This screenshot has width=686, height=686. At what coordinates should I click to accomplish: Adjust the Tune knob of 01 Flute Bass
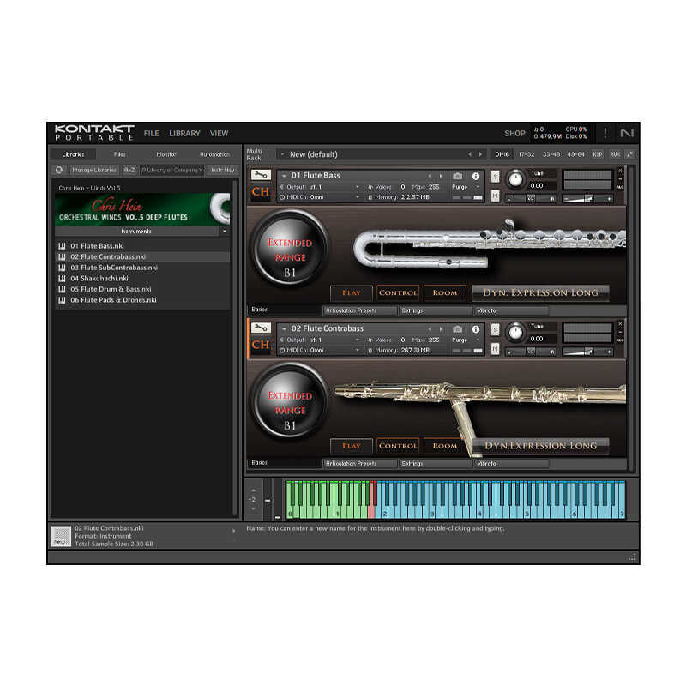coord(516,179)
